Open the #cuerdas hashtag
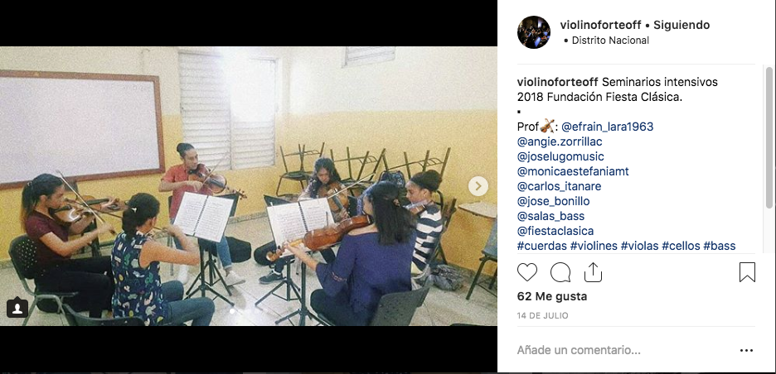Screen dimensions: 776x374 (x=542, y=246)
